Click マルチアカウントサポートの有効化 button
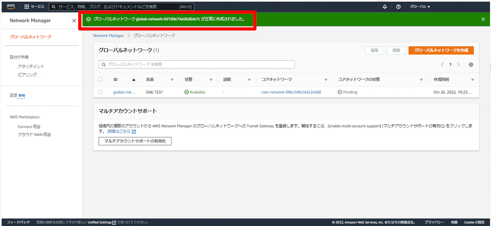491x226 pixels. click(135, 141)
